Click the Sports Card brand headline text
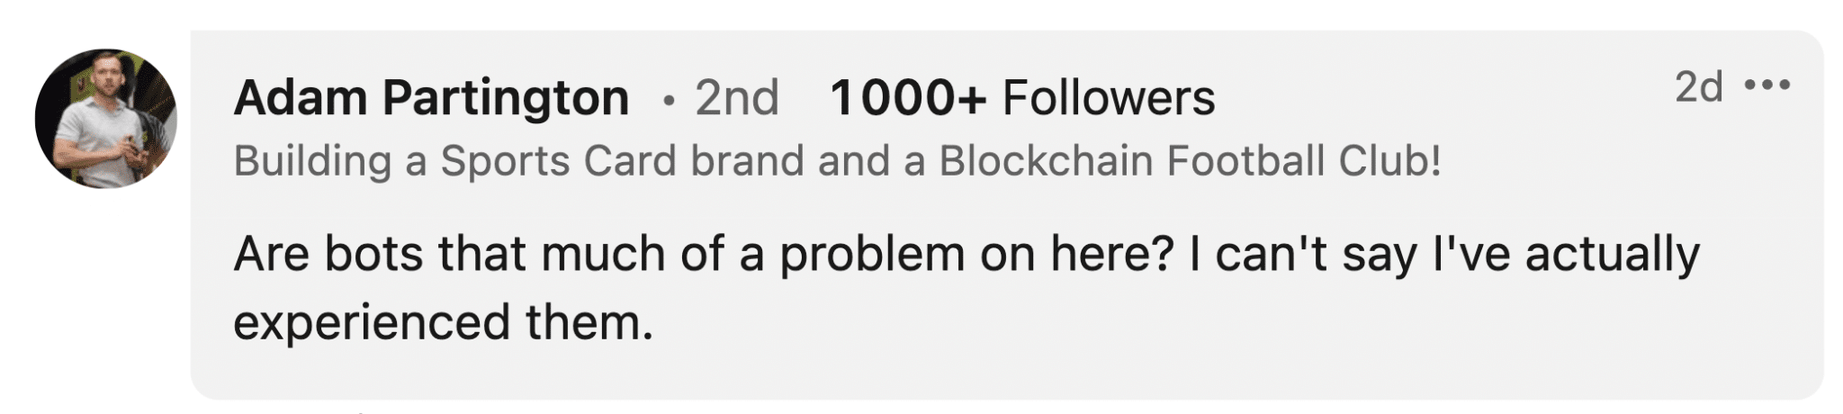 coord(837,161)
